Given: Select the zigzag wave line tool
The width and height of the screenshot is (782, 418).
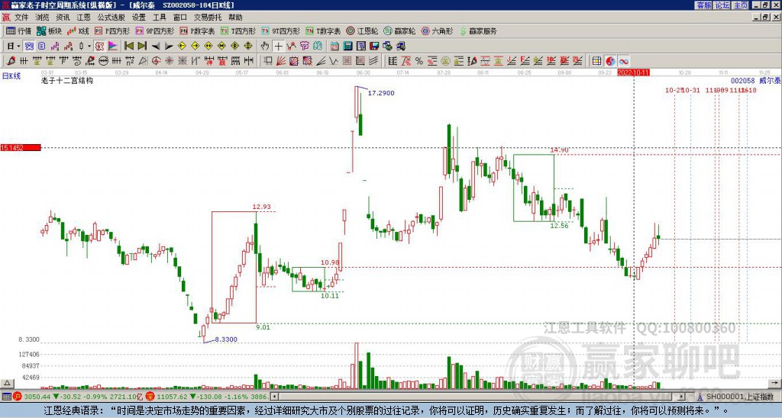Looking at the screenshot, I should pos(334,61).
